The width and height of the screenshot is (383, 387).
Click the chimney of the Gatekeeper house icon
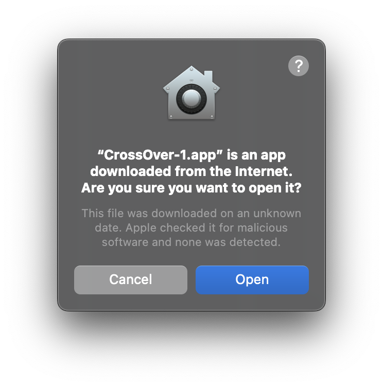point(208,76)
